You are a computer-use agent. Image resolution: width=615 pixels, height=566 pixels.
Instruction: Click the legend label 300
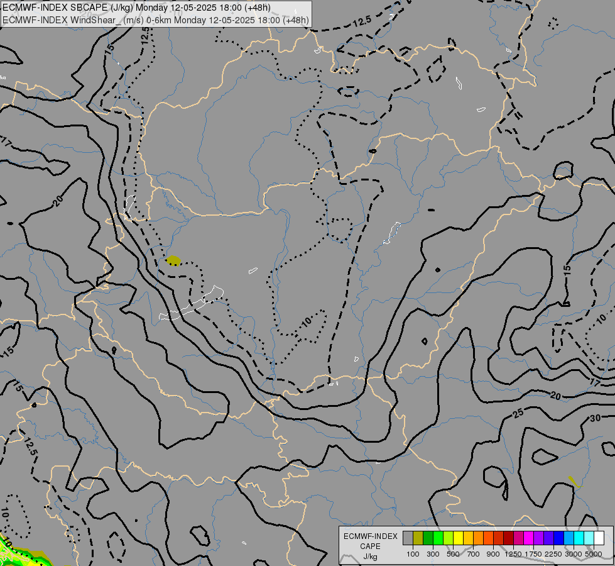[x=433, y=554]
